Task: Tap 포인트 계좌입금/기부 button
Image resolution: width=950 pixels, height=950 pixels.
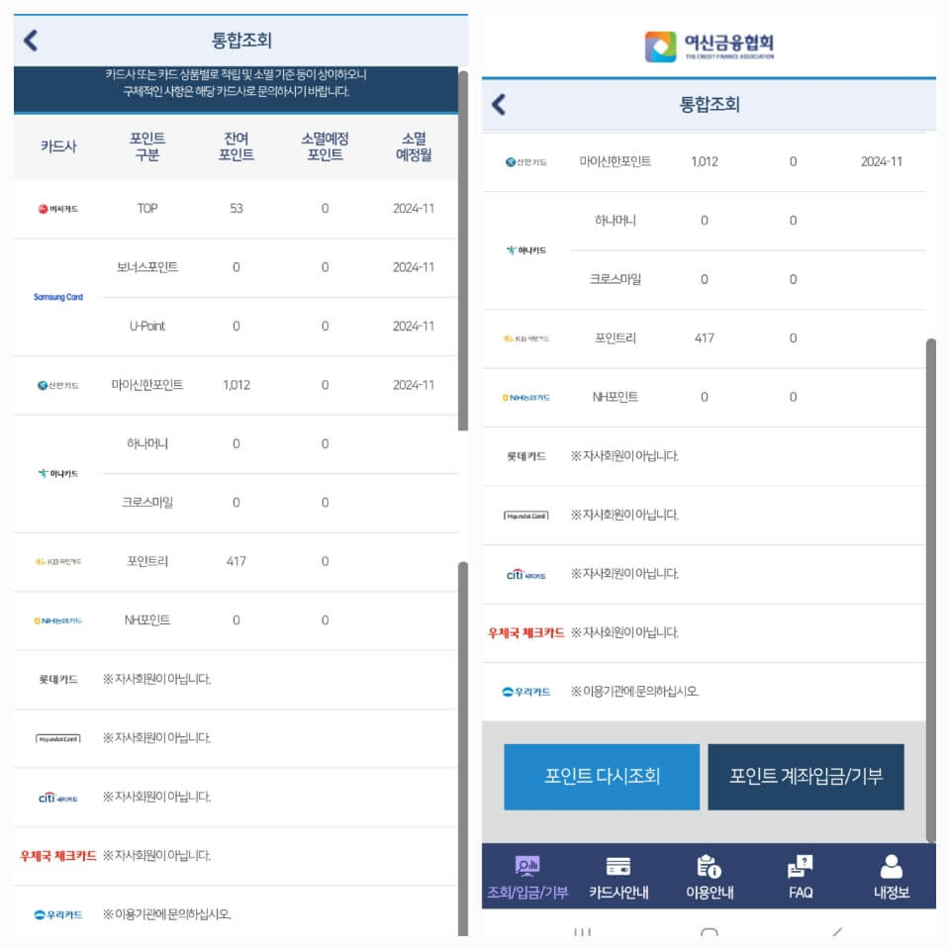Action: point(806,777)
